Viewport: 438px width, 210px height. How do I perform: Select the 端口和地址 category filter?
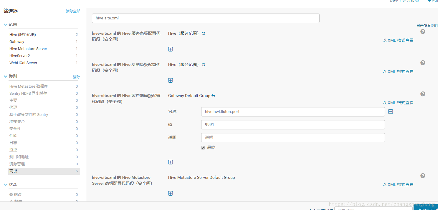[x=44, y=157]
